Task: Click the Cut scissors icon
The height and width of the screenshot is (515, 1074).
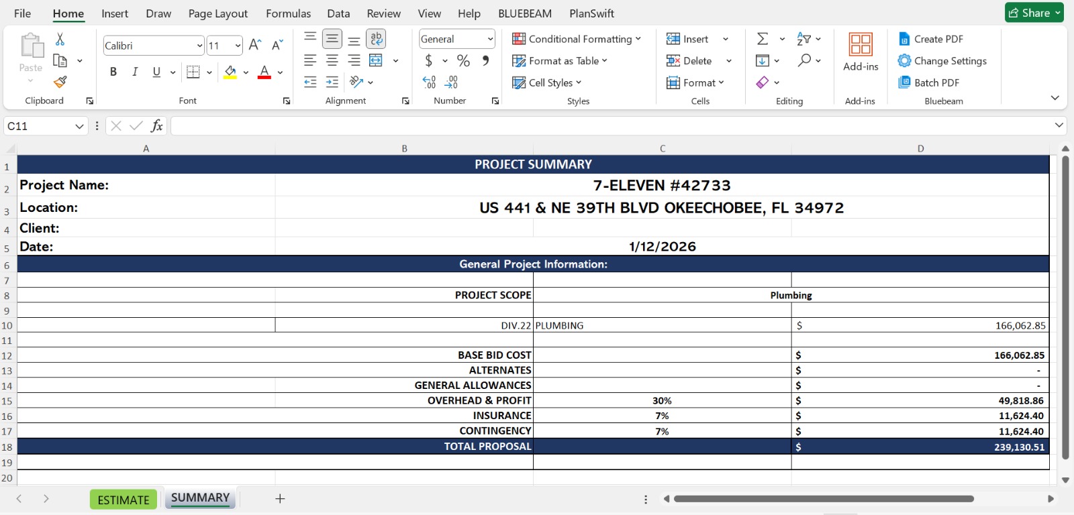Action: [x=60, y=40]
